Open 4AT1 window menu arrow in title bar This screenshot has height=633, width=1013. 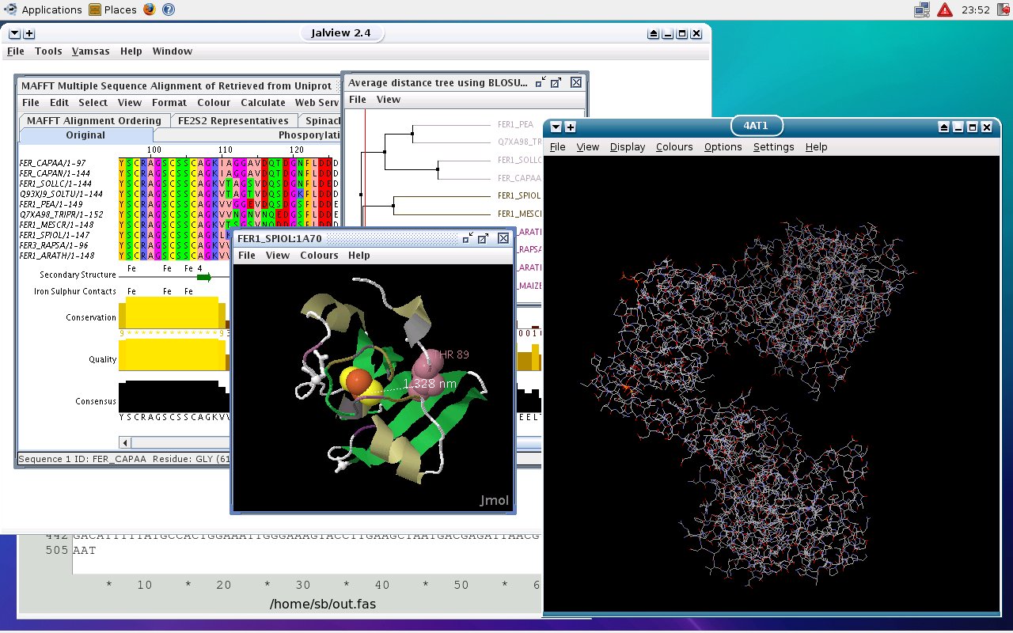(556, 127)
